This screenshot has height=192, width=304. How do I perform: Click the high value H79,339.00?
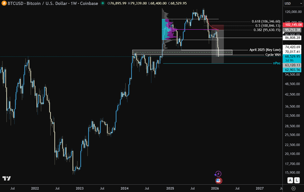pos(138,4)
